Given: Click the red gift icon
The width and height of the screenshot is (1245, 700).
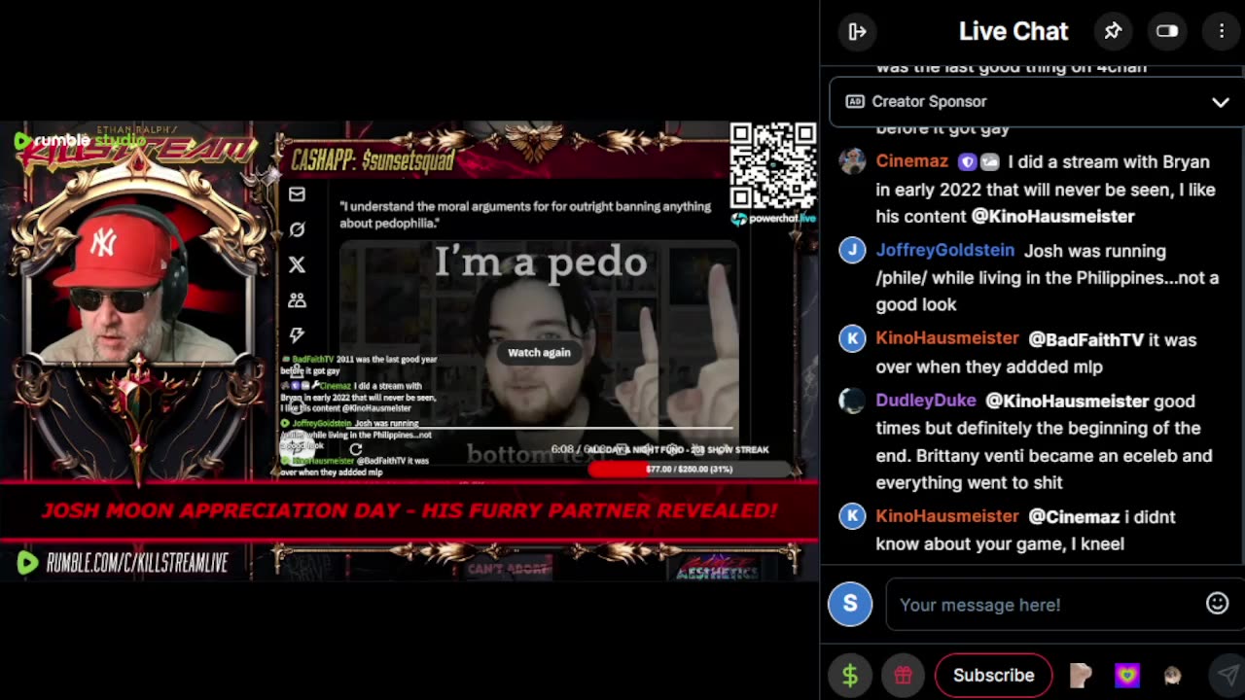Looking at the screenshot, I should pos(903,675).
